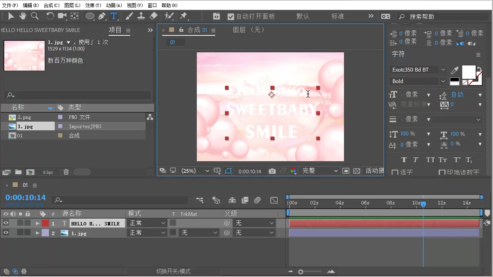Click the trash icon to delete selected item
493x277 pixels.
pyautogui.click(x=66, y=172)
